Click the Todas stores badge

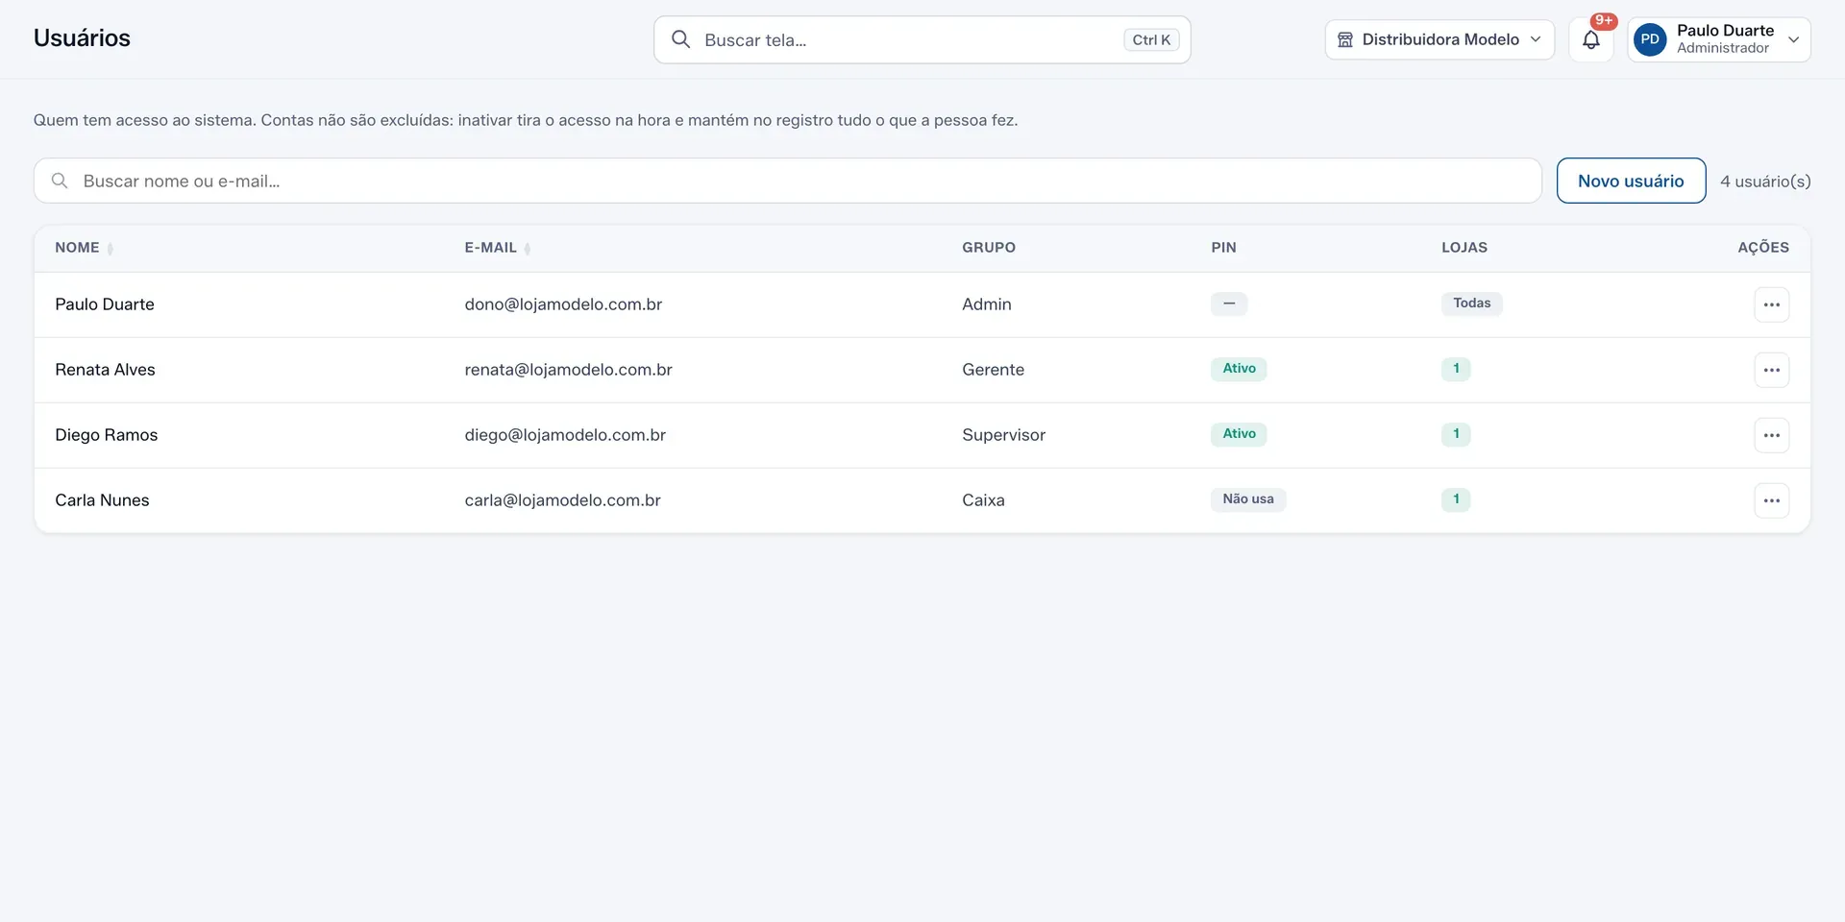coord(1471,303)
